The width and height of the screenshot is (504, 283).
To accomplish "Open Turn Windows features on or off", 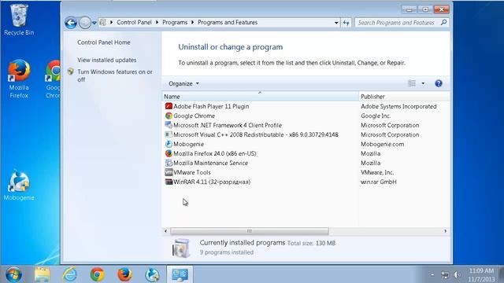I will click(x=115, y=75).
